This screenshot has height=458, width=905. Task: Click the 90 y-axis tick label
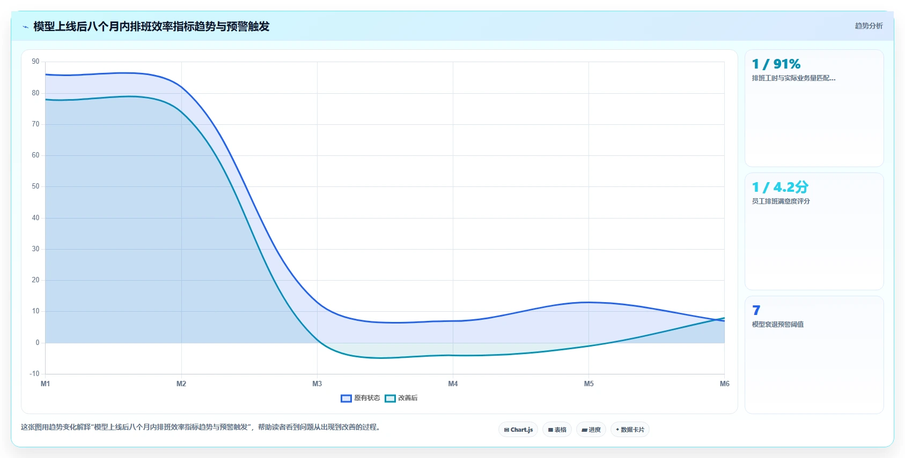pyautogui.click(x=35, y=62)
